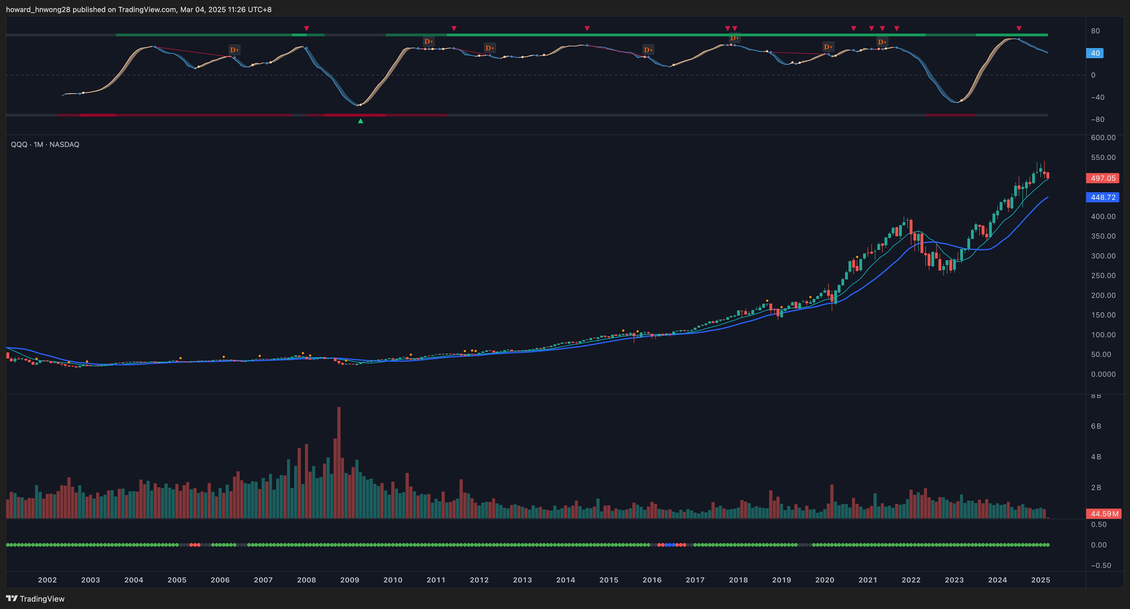Click the 300.00 price scale value

click(x=1103, y=256)
